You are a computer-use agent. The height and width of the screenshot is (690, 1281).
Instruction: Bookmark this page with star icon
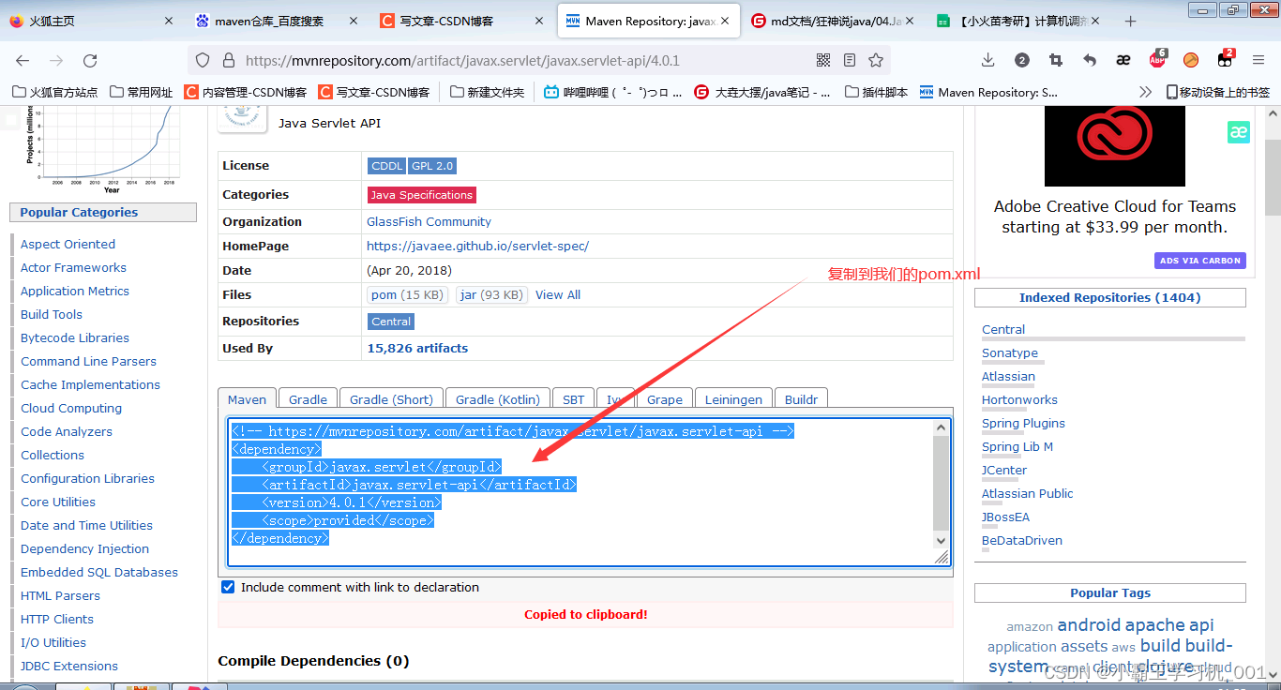pyautogui.click(x=876, y=60)
